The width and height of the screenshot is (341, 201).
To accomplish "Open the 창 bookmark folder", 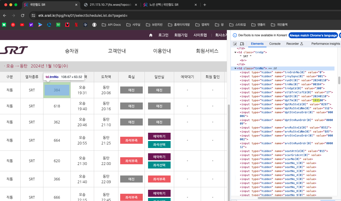I will point(219,25).
